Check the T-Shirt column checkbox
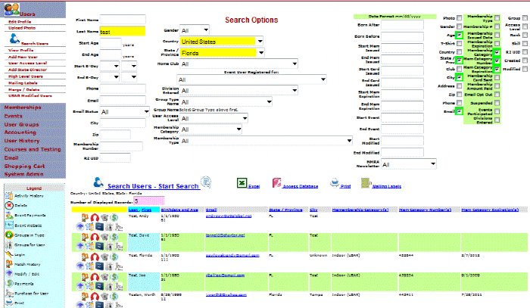The width and height of the screenshot is (530, 308). pos(459,43)
